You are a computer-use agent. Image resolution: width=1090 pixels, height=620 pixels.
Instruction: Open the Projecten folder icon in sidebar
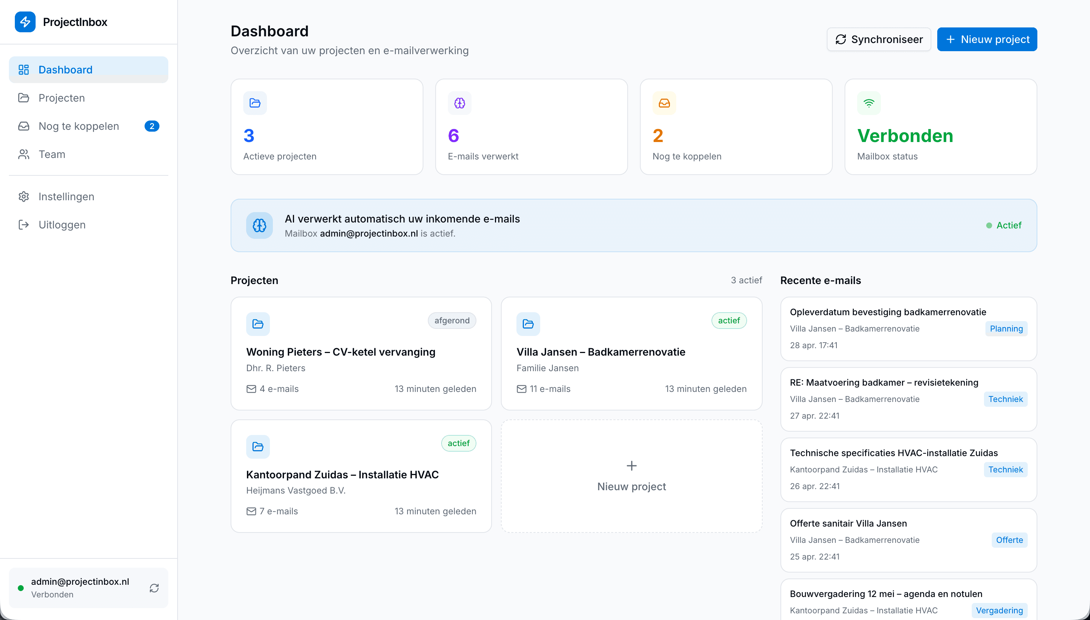tap(24, 98)
